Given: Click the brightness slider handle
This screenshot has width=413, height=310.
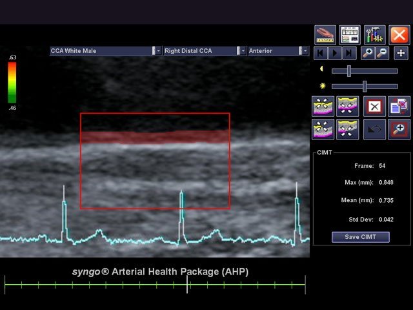Looking at the screenshot, I should [x=365, y=86].
